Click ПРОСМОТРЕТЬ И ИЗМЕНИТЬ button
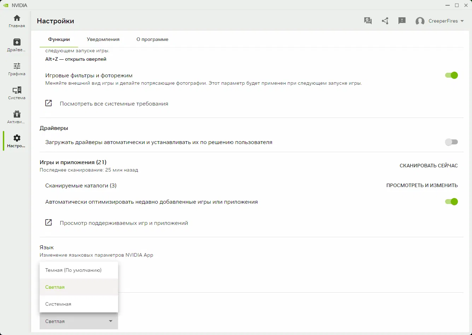Screen dimensions: 472x335 [x=422, y=185]
